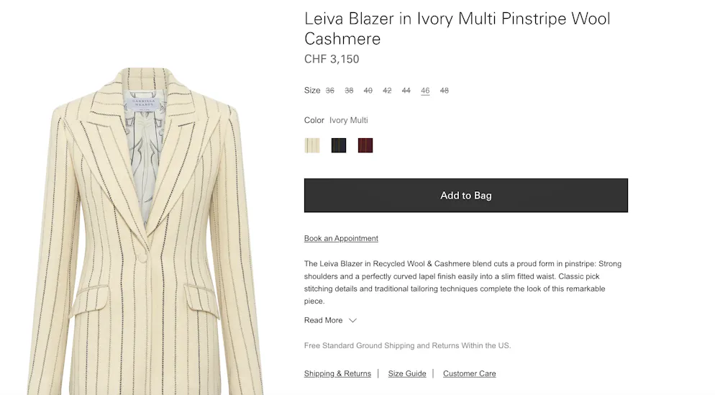Click the brand label inside blazer collar
Image resolution: width=715 pixels, height=395 pixels.
144,103
